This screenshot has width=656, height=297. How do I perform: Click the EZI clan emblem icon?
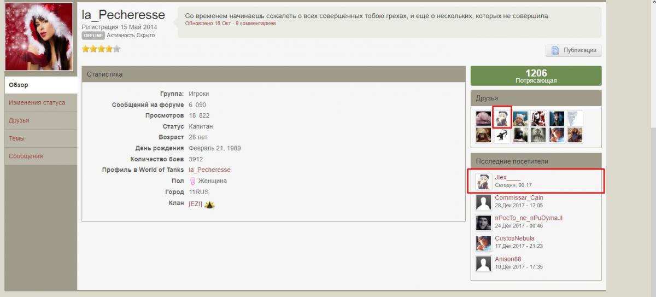210,204
